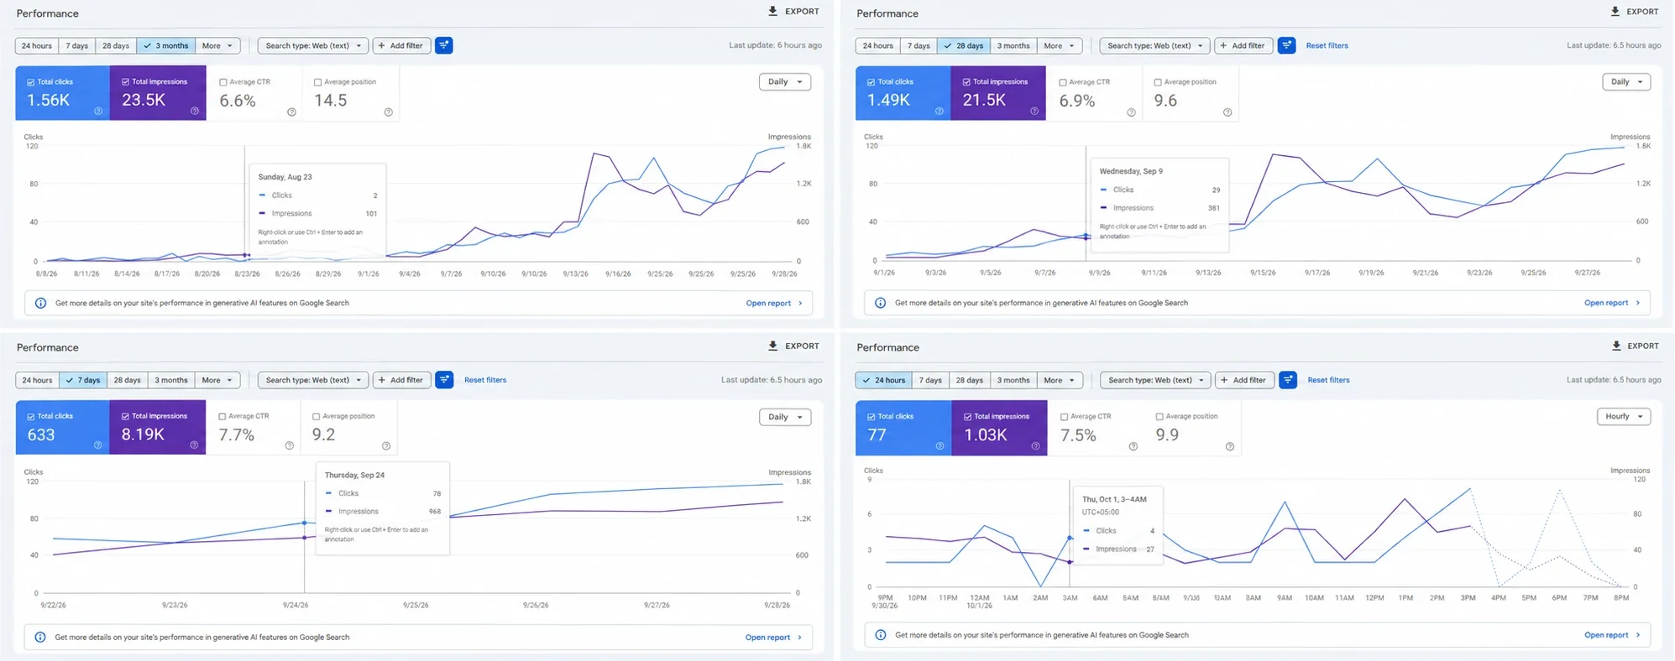
Task: Click Add filter in the 24 hours panel
Action: 1245,380
